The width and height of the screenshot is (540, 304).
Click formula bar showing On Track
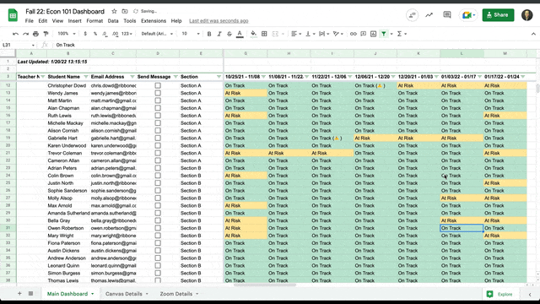click(295, 45)
